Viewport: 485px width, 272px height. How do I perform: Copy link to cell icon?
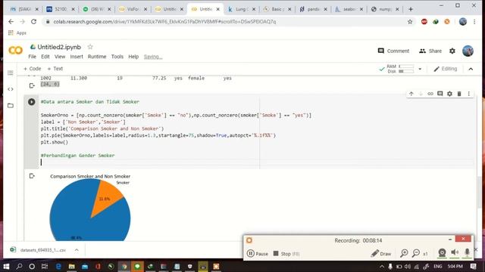(430, 94)
